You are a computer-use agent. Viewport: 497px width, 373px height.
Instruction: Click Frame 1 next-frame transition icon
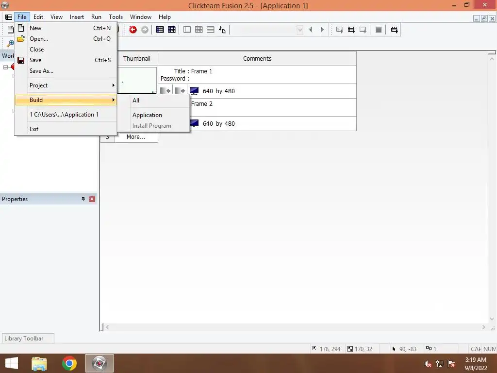180,91
